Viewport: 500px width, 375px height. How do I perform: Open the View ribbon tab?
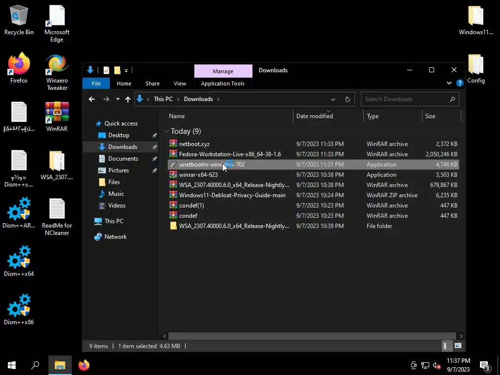click(x=180, y=83)
